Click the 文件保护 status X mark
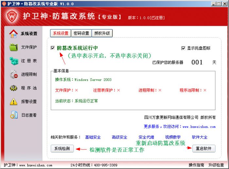 (x=76, y=90)
